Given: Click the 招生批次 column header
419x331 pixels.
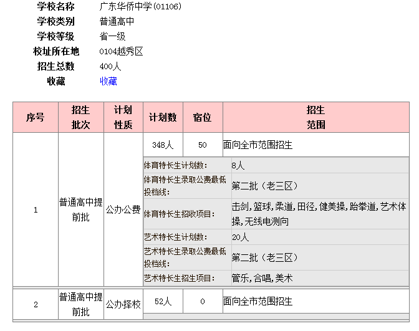Looking at the screenshot, I should [80, 117].
